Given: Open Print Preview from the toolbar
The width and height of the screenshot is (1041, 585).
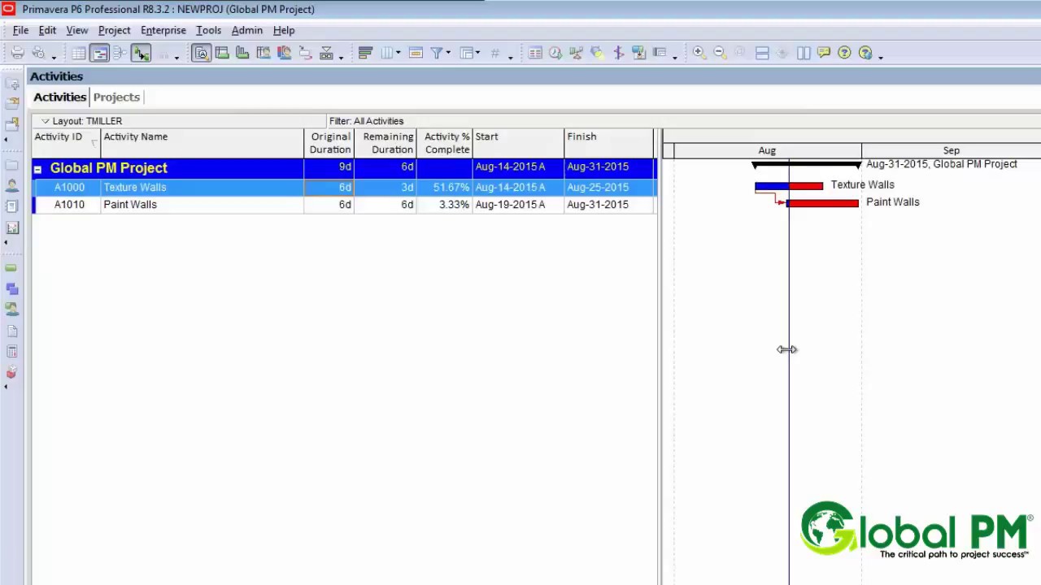Looking at the screenshot, I should click(x=38, y=53).
